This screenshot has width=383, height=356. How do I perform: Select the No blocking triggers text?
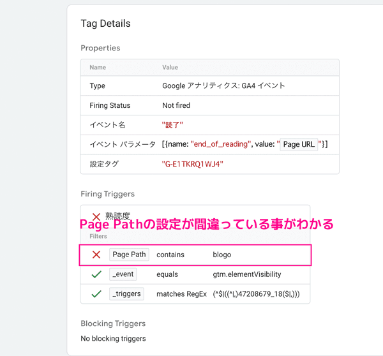click(x=114, y=339)
